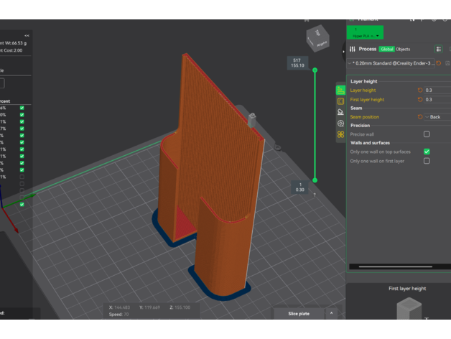The height and width of the screenshot is (339, 451).
Task: Open the Support settings gear icon
Action: (x=340, y=124)
